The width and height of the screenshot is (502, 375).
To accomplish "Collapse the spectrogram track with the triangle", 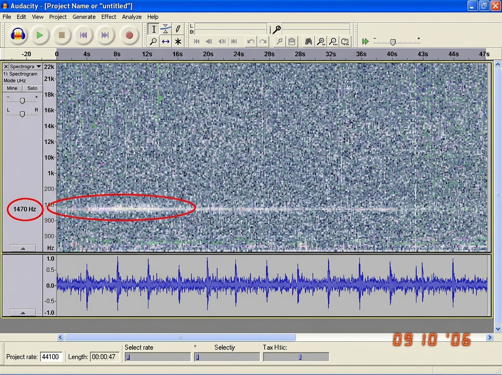I will pyautogui.click(x=23, y=248).
